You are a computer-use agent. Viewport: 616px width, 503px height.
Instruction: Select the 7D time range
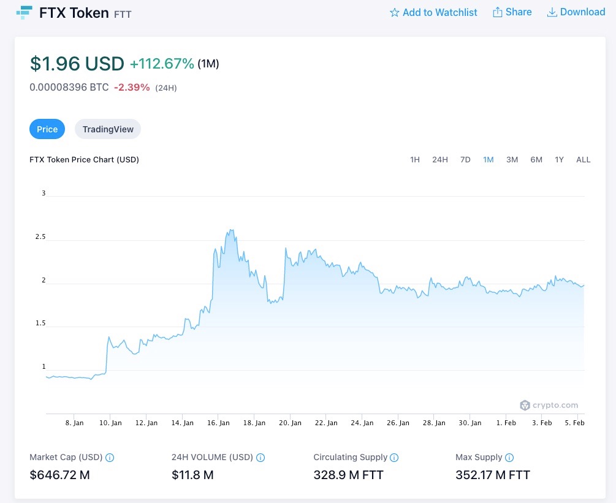click(x=465, y=160)
